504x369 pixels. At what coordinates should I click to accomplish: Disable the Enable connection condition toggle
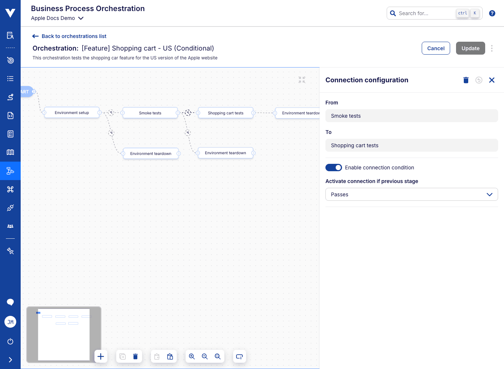(334, 168)
